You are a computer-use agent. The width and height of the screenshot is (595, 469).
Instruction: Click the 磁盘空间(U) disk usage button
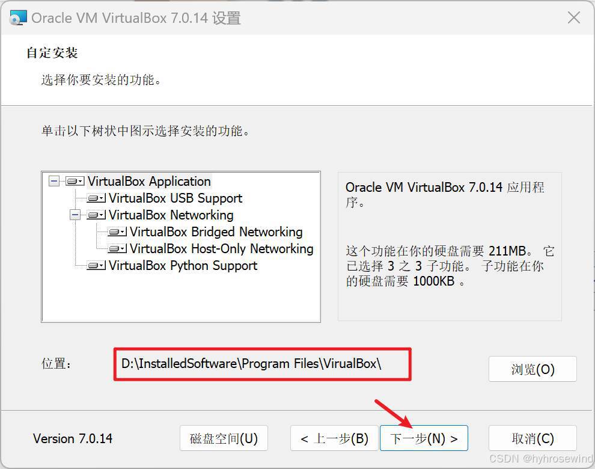[224, 438]
